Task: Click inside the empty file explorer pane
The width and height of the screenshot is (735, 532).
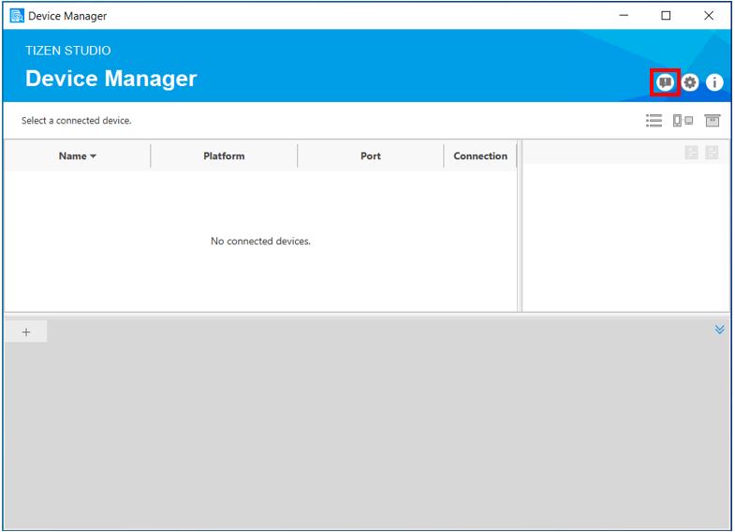Action: pyautogui.click(x=625, y=239)
